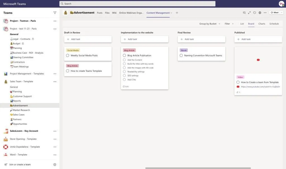Click the YouTube icon beside the video link
The image size is (286, 169).
coord(238,87)
